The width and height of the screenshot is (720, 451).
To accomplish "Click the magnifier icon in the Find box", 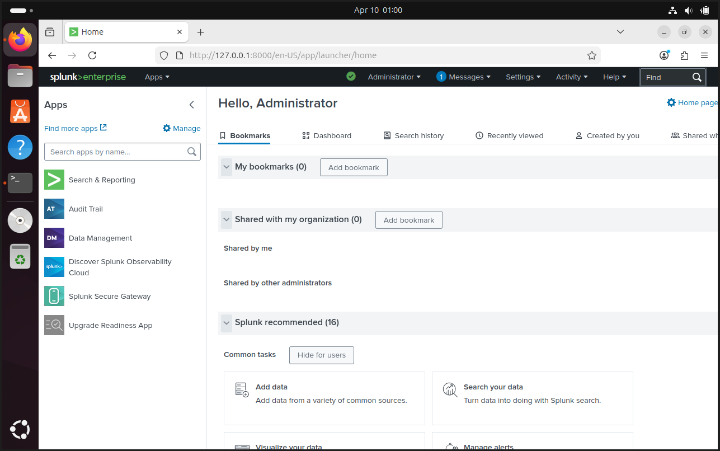I will pos(697,77).
